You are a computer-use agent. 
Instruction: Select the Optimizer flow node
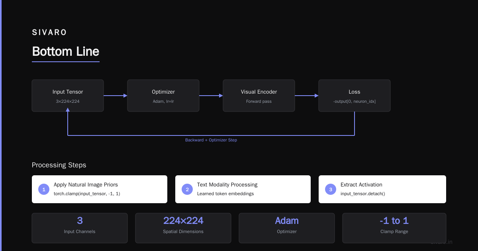(x=163, y=96)
